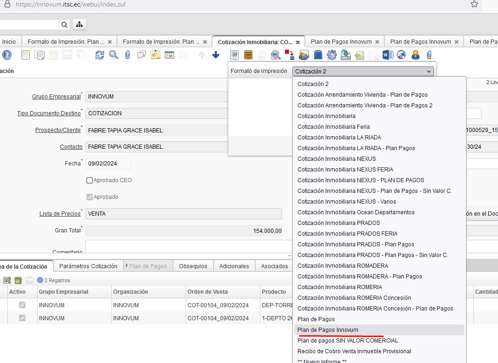Toggle the Aprobado checkbox
This screenshot has width=498, height=363.
(90, 197)
